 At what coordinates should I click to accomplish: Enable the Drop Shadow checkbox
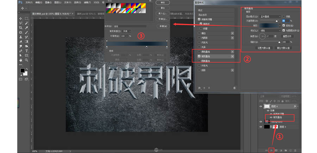tap(200, 70)
